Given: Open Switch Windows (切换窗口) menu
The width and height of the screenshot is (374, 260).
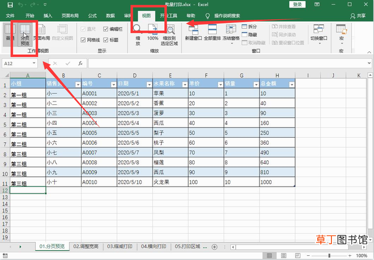Looking at the screenshot, I should tap(318, 35).
